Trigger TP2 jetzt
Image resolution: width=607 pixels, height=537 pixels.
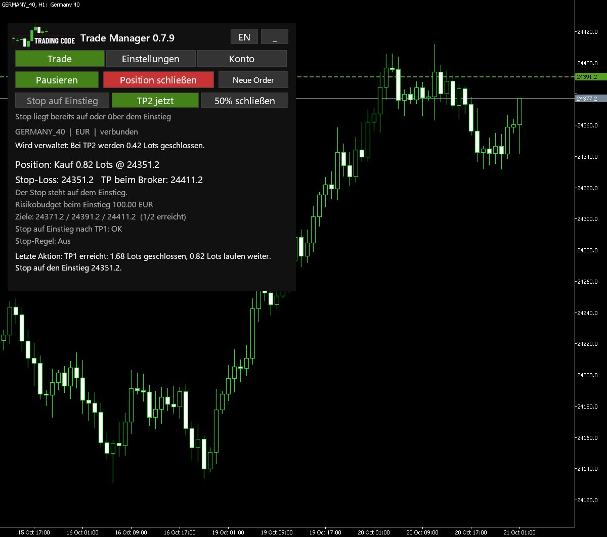click(x=155, y=101)
